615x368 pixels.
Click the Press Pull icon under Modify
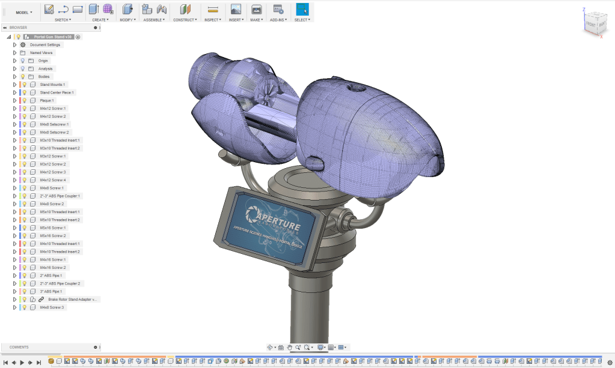[x=127, y=9]
